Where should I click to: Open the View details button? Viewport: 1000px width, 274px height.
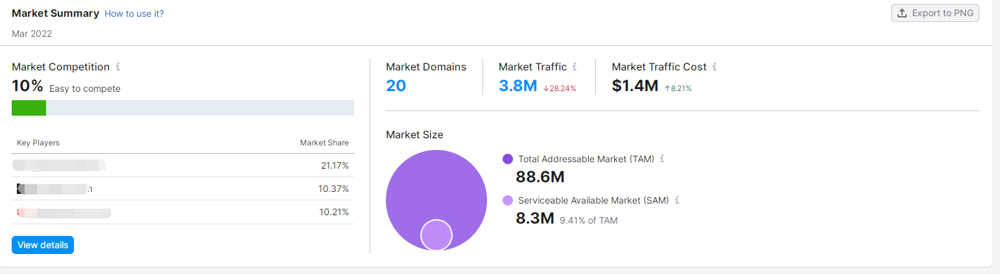(43, 245)
